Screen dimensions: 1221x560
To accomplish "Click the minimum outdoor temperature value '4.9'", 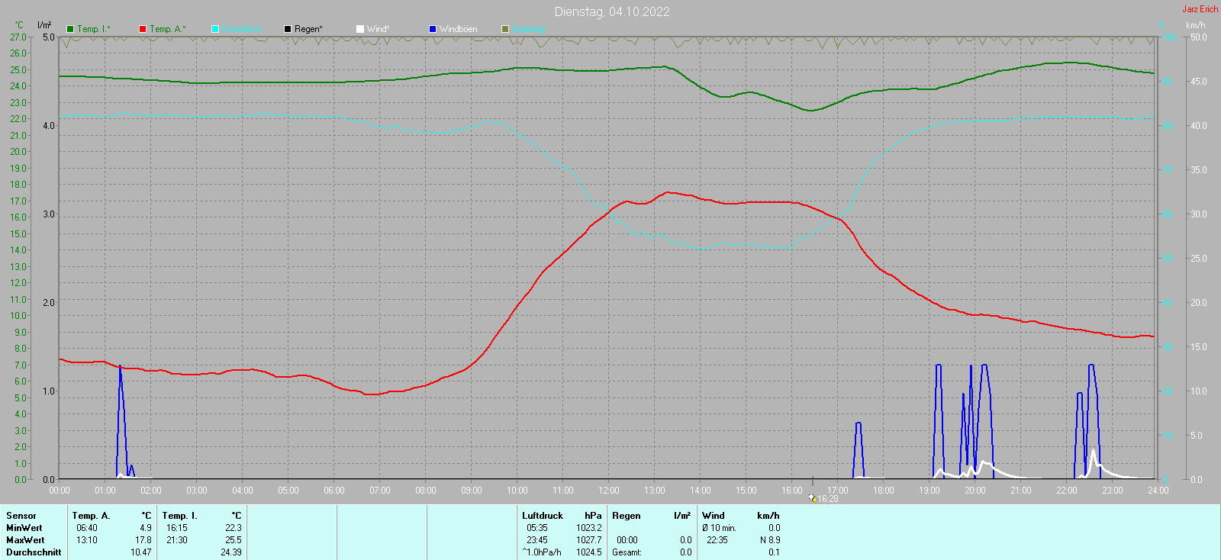I will click(146, 528).
